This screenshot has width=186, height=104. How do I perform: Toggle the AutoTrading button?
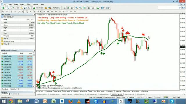coord(54,8)
